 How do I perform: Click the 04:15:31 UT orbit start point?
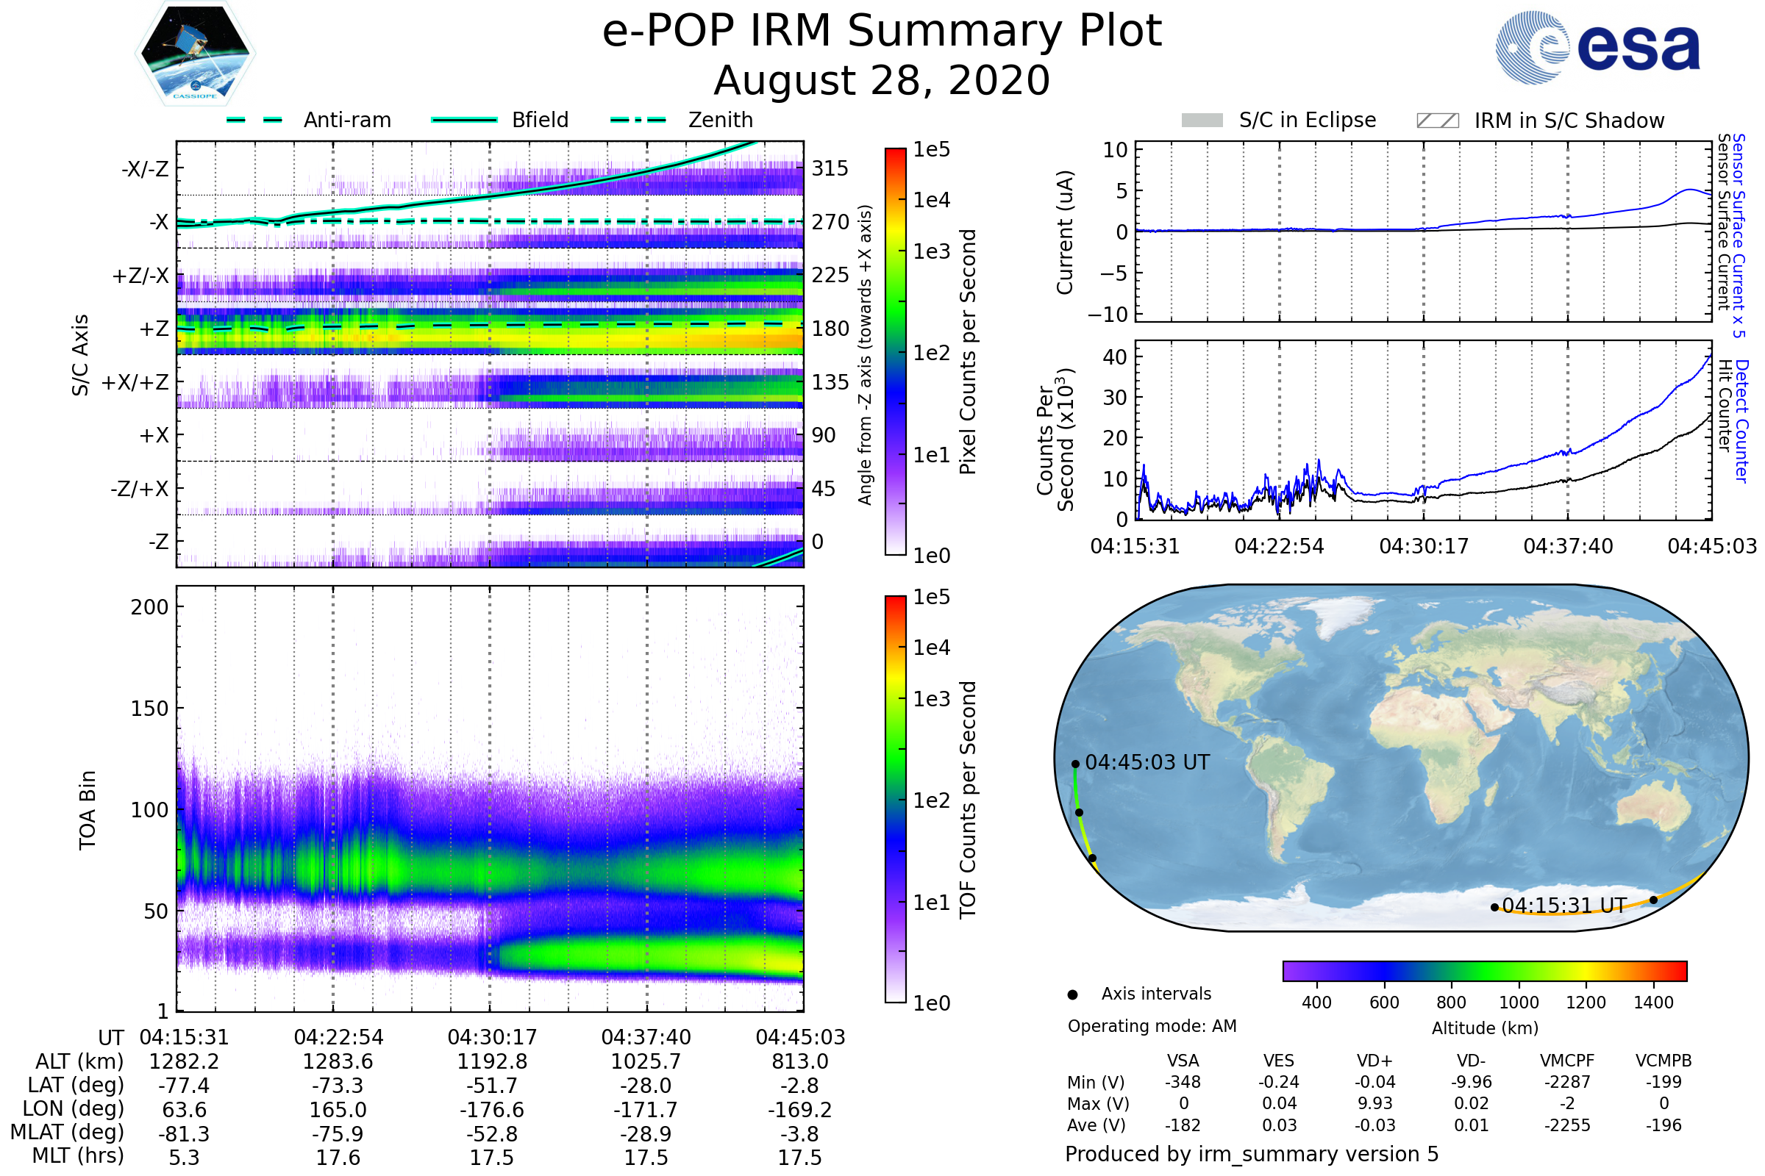[x=1494, y=908]
